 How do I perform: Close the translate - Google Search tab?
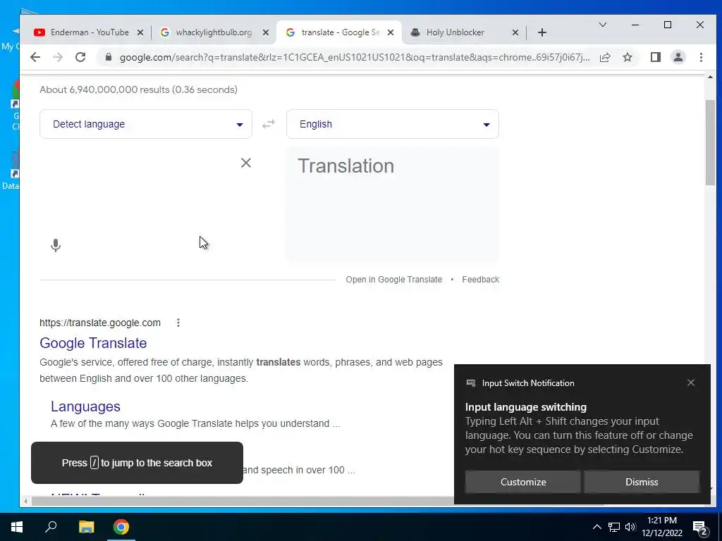click(391, 32)
